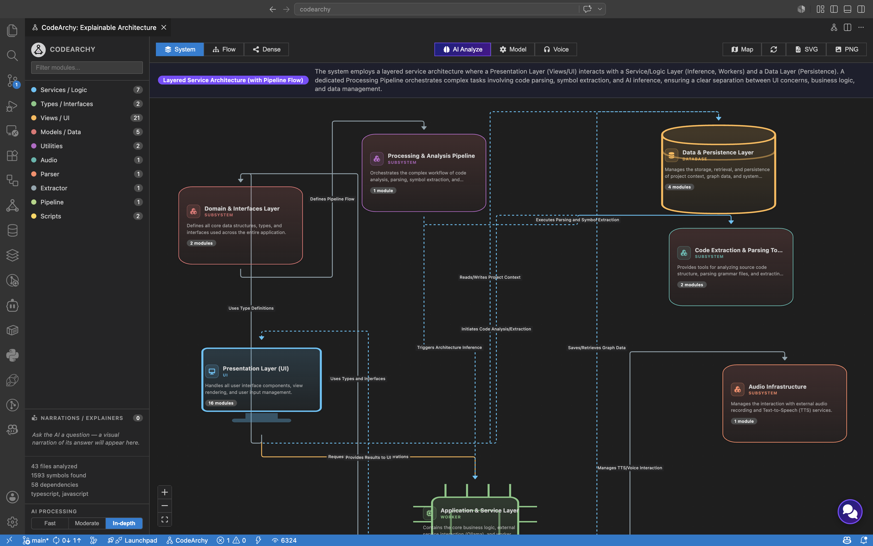Image resolution: width=873 pixels, height=546 pixels.
Task: Toggle the primary sidebar layout icon
Action: (834, 9)
